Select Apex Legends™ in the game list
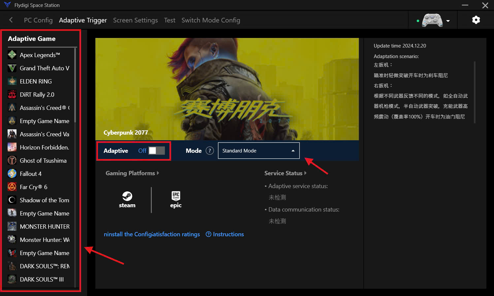This screenshot has height=296, width=494. pyautogui.click(x=40, y=55)
